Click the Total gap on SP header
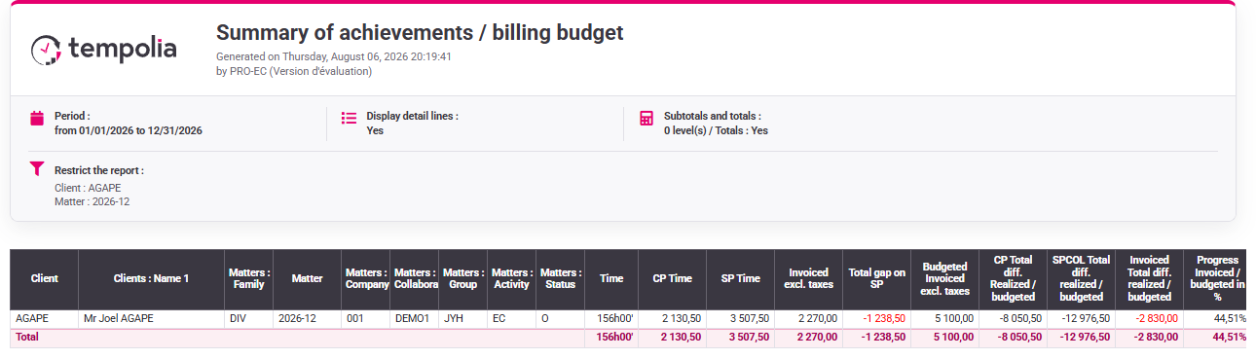 (876, 279)
